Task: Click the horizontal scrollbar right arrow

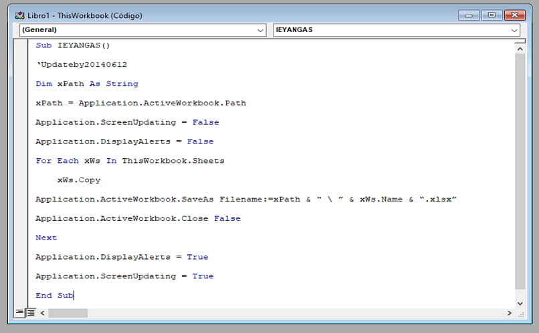Action: click(510, 312)
